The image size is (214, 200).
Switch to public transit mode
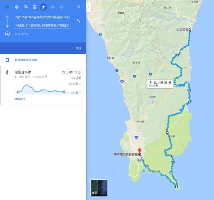click(x=34, y=7)
